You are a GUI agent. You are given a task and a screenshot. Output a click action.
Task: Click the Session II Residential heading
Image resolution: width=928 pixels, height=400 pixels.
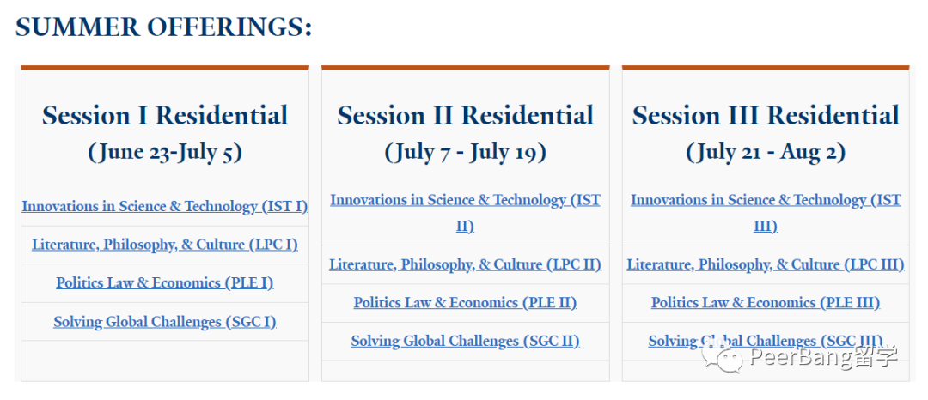[x=465, y=115]
